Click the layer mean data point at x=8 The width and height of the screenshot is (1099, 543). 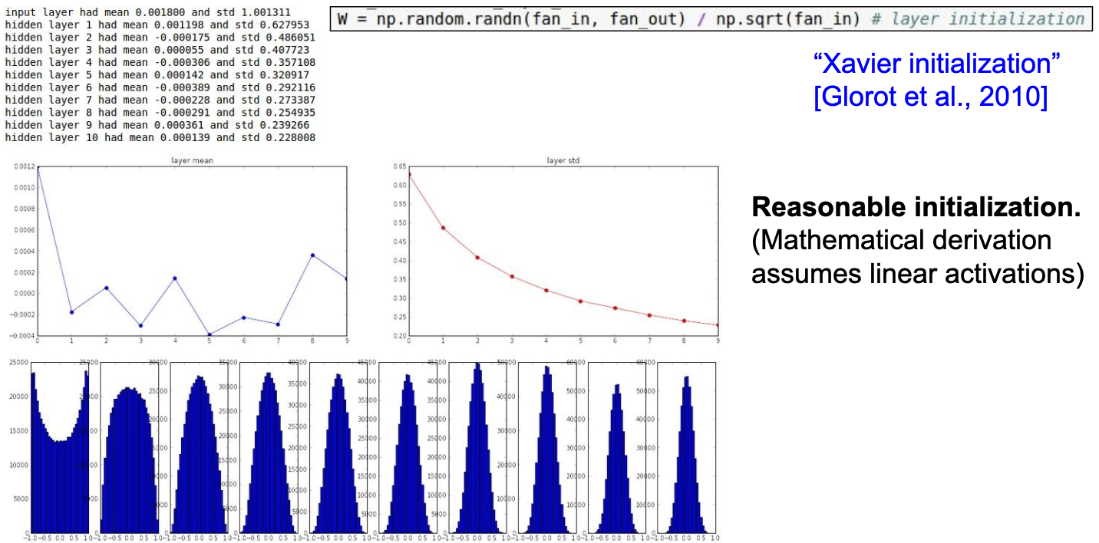313,255
